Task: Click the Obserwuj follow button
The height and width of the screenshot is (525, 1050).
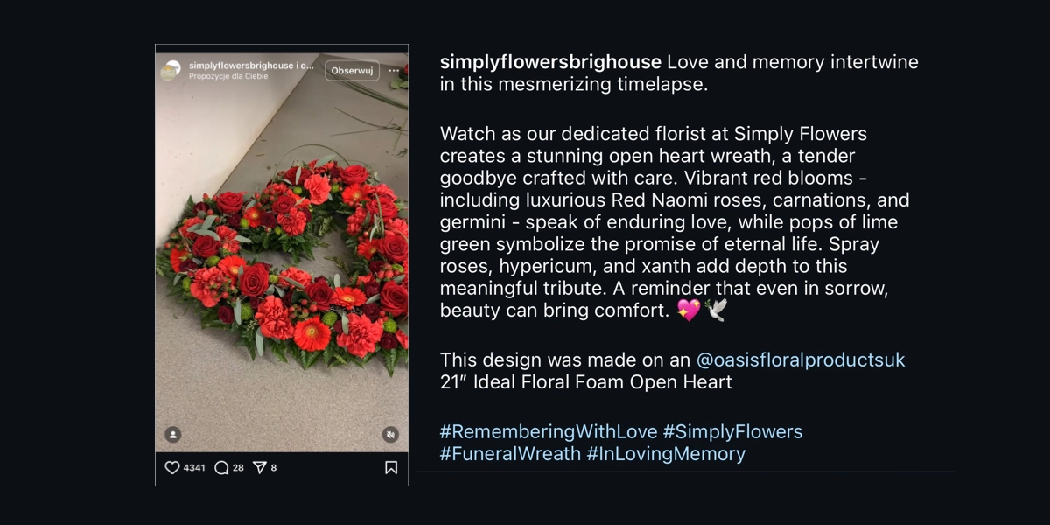Action: (x=352, y=71)
